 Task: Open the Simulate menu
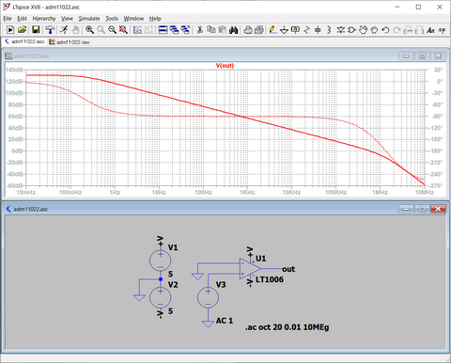pyautogui.click(x=89, y=19)
